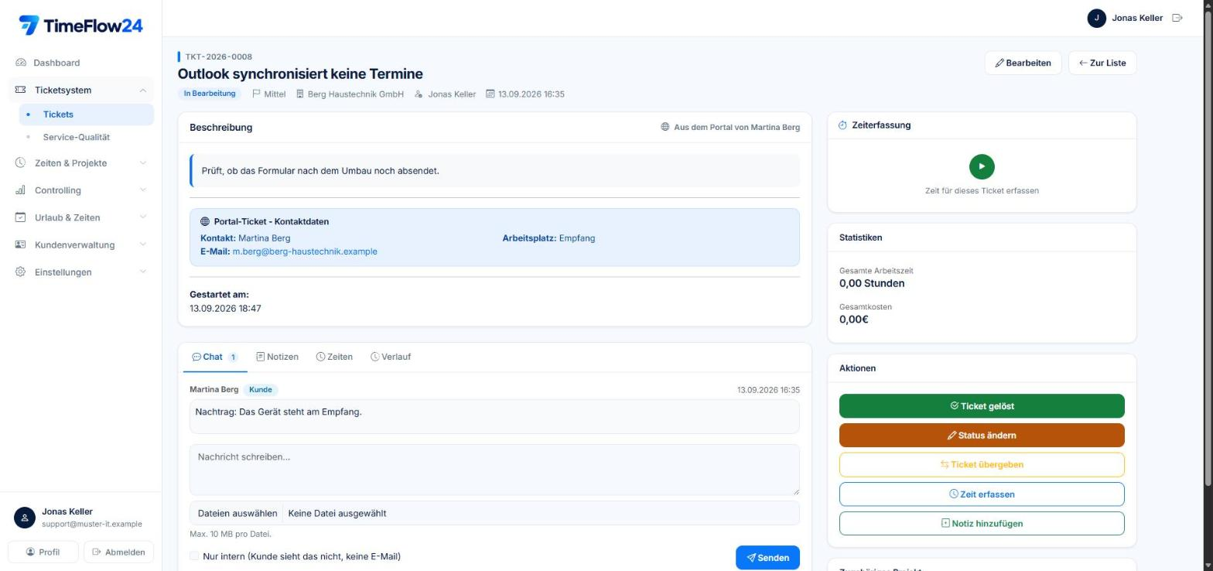1213x571 pixels.
Task: Expand the Einstellungen menu
Action: pyautogui.click(x=80, y=272)
